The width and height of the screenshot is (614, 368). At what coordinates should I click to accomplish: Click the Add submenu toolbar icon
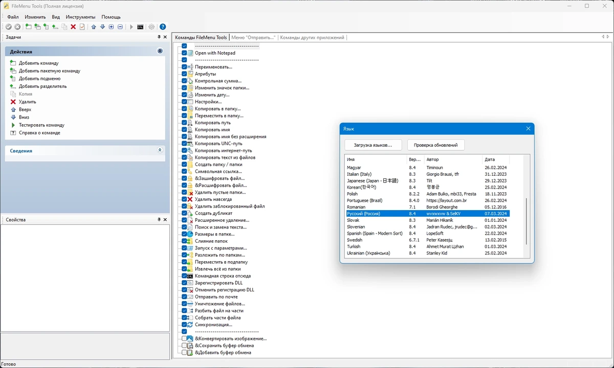tap(46, 27)
